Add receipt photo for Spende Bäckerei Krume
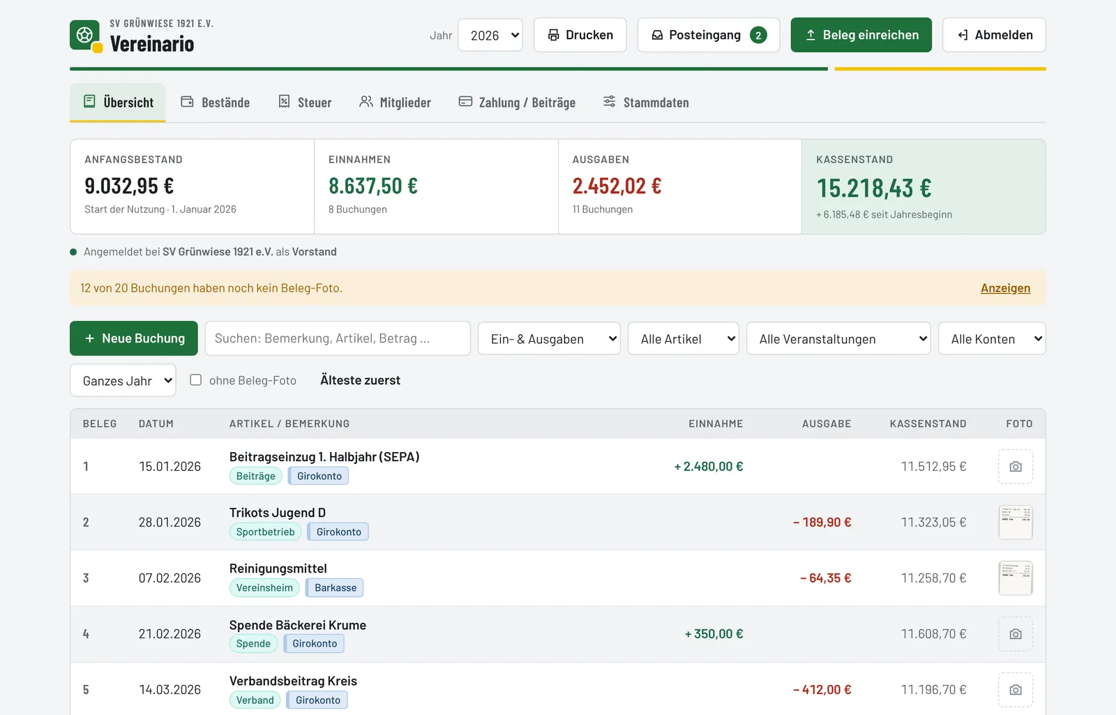The width and height of the screenshot is (1116, 715). (1016, 634)
